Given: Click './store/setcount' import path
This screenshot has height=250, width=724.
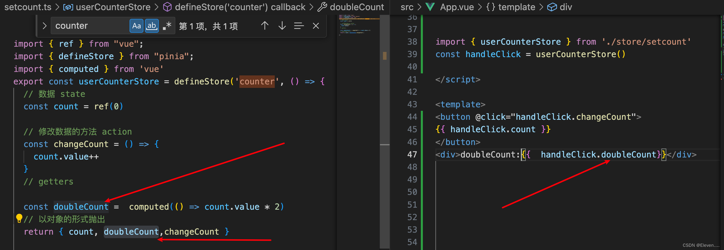Looking at the screenshot, I should click(647, 42).
